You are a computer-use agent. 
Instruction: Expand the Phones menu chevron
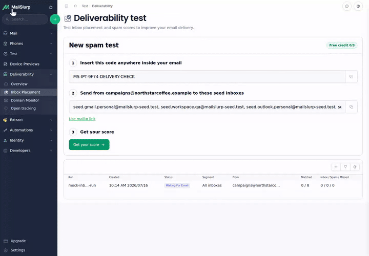tap(51, 44)
